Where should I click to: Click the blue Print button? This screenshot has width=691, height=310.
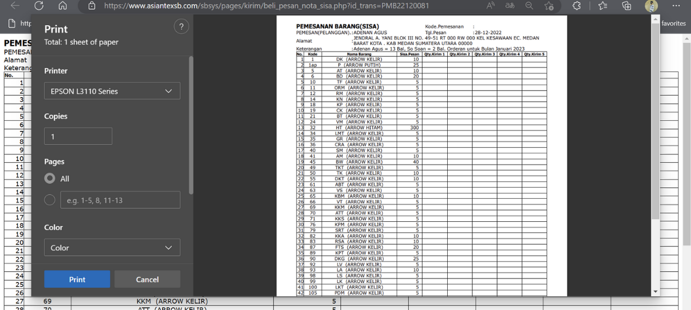[x=77, y=279]
